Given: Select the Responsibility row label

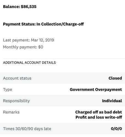Looking at the screenshot, I should point(16,101).
